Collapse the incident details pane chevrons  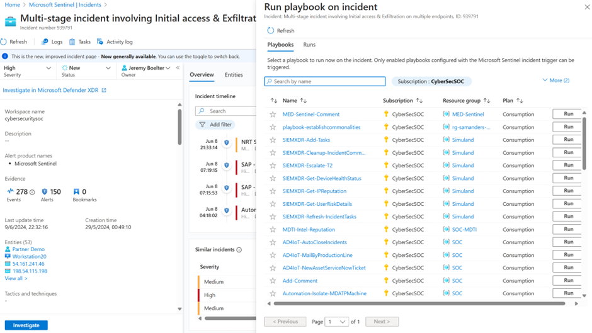point(178,68)
